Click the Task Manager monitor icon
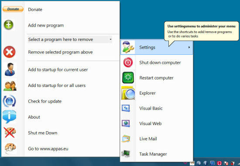Viewport: 240px width, 166px height. click(x=126, y=154)
